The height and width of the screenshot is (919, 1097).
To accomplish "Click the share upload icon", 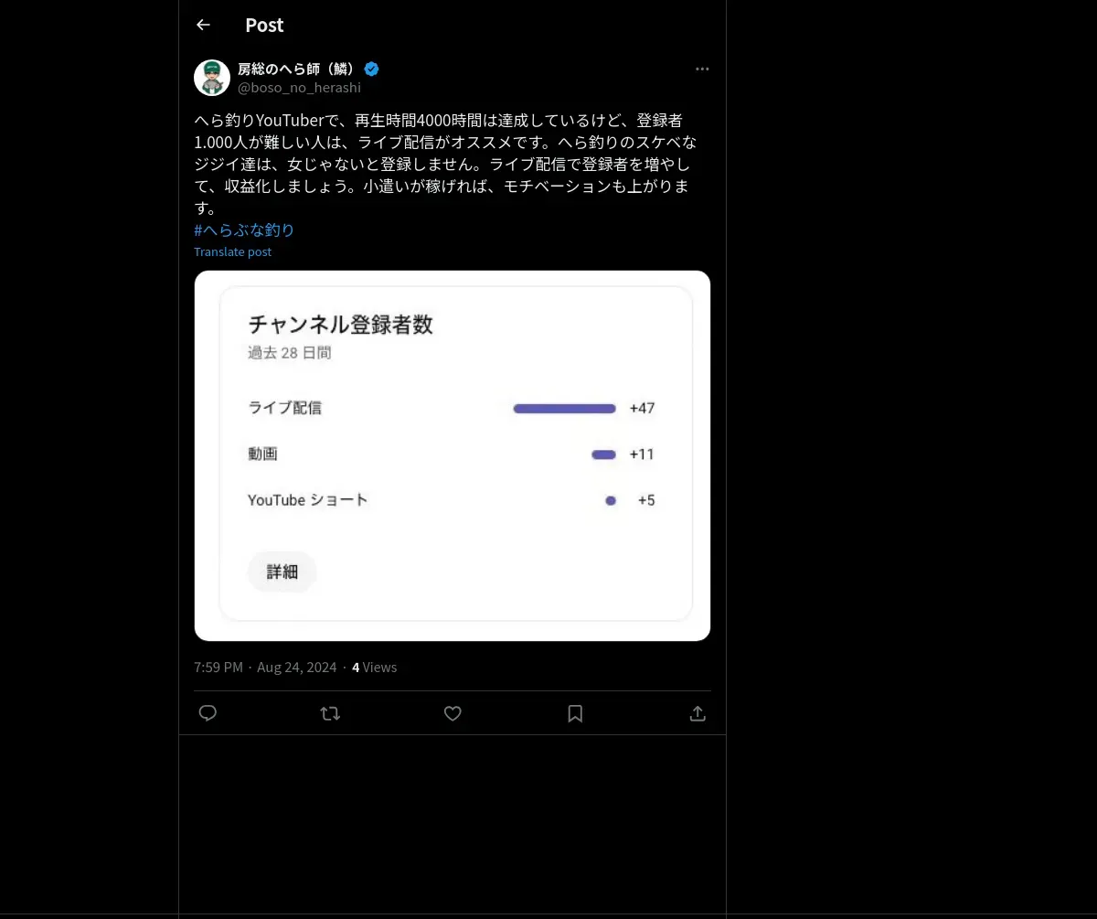I will pyautogui.click(x=698, y=713).
